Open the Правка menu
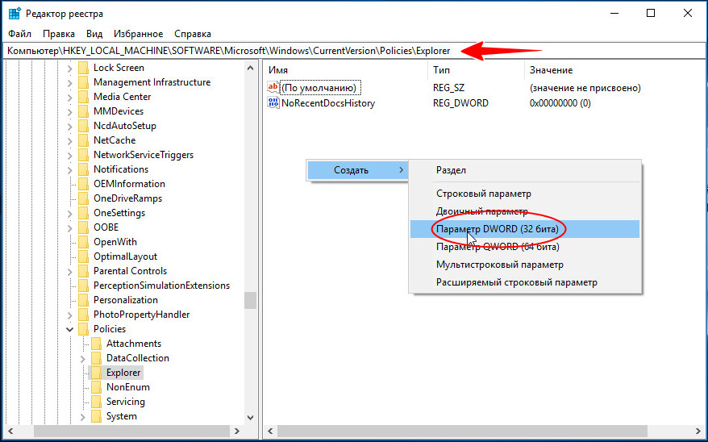 point(59,34)
